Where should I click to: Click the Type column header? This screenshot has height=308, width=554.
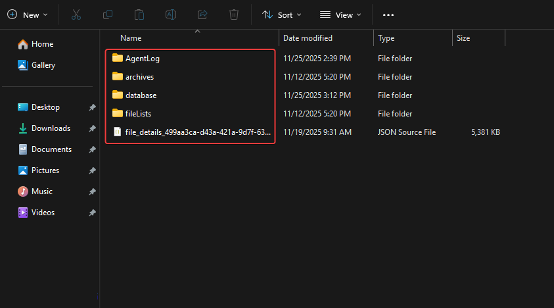(386, 38)
